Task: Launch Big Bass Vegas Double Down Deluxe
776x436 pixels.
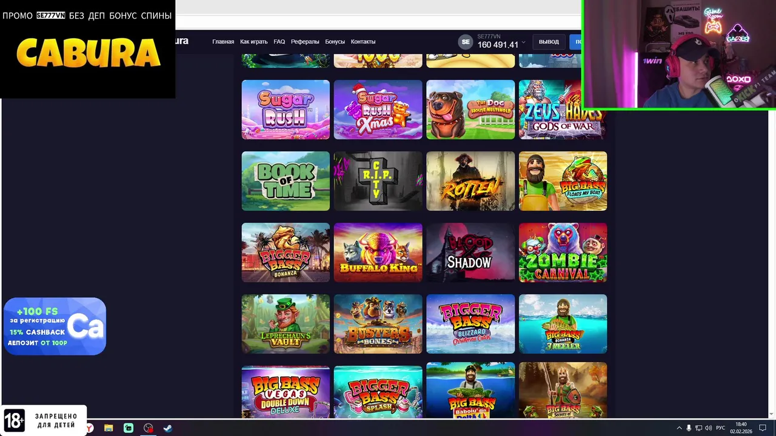Action: coord(286,391)
